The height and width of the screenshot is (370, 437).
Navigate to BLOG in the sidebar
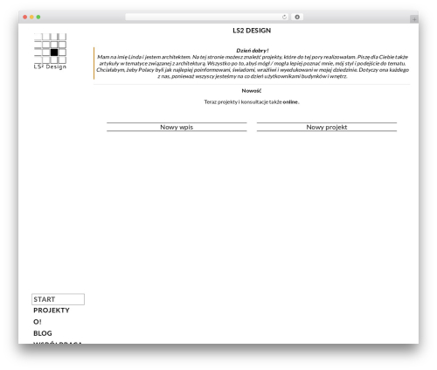click(x=43, y=333)
